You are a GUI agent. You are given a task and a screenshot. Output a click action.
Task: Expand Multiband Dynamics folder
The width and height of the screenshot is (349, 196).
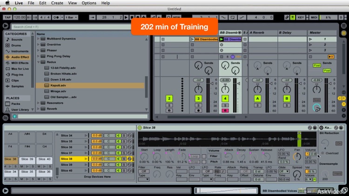click(x=38, y=39)
